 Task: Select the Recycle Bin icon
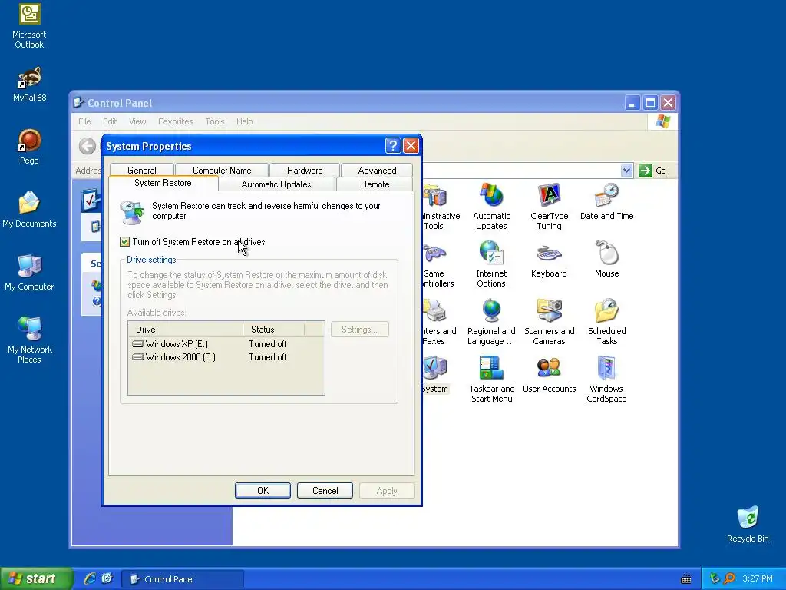coord(748,525)
